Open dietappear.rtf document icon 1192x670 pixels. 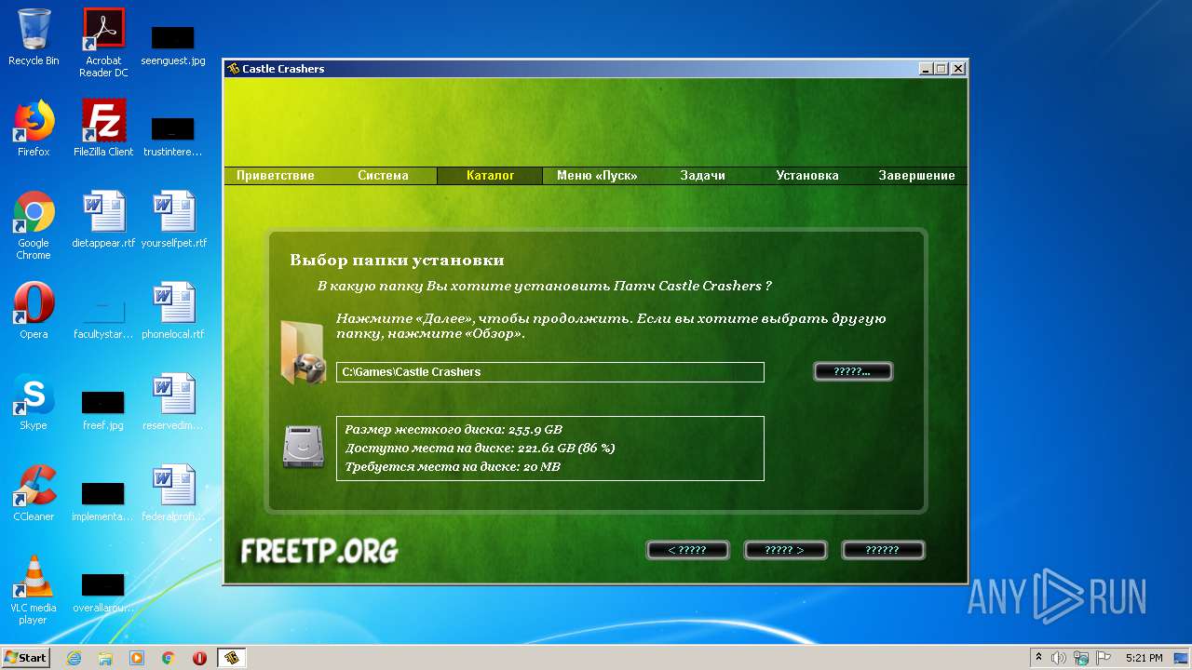pyautogui.click(x=103, y=220)
